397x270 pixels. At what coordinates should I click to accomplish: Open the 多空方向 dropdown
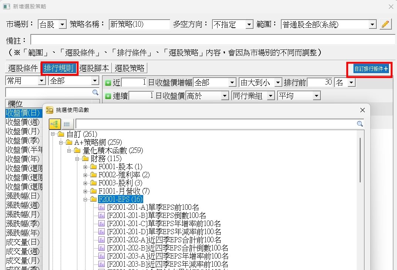tap(249, 25)
